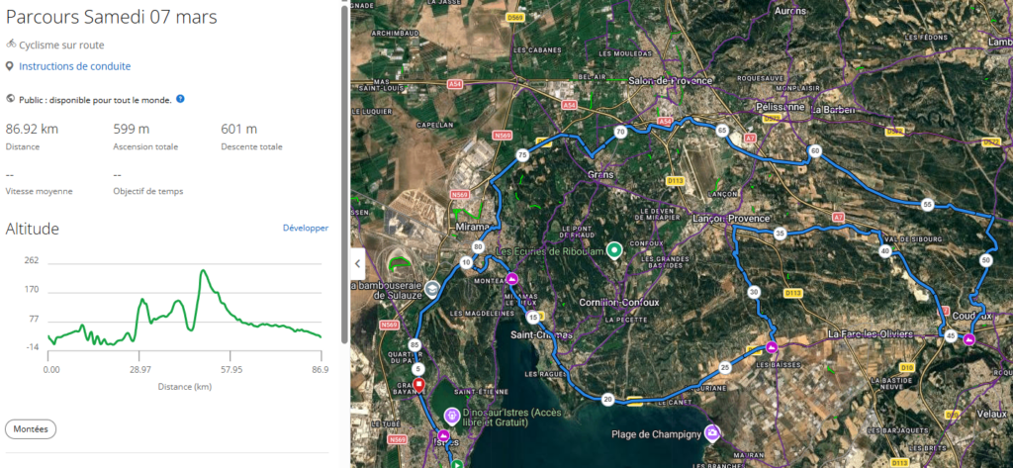Click the blue help icon beside Public
Viewport: 1013px width, 468px height.
coord(181,99)
